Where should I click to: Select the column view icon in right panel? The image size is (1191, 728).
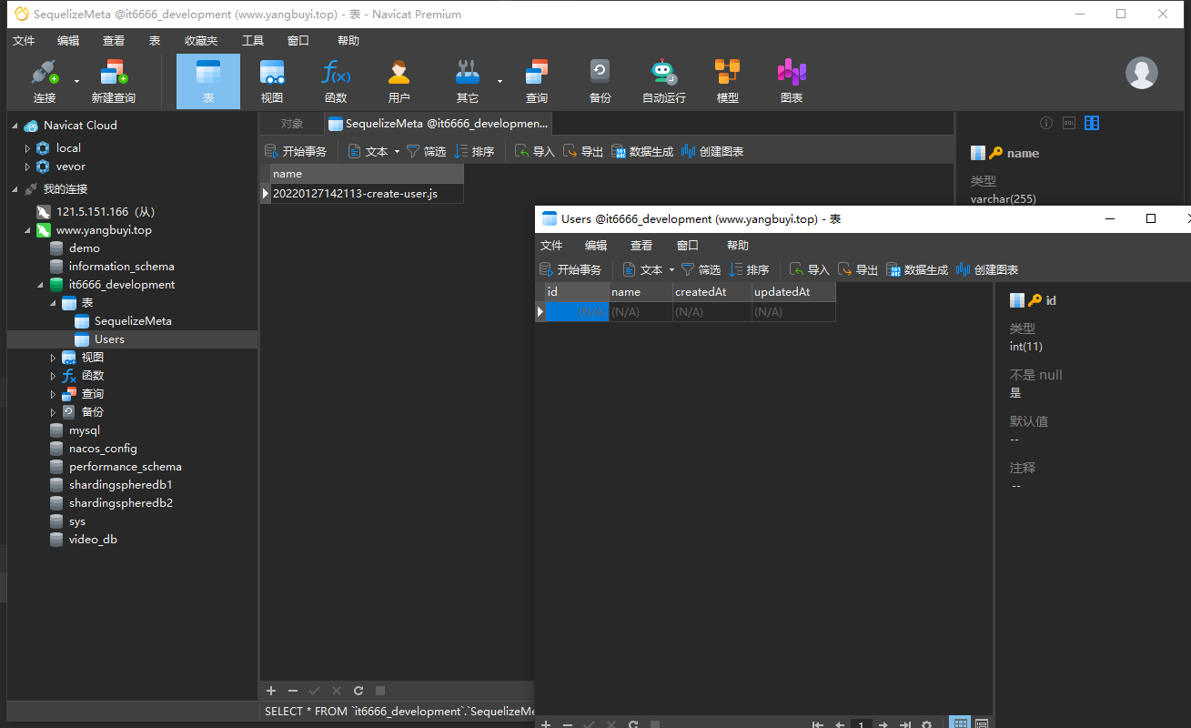(x=1092, y=123)
